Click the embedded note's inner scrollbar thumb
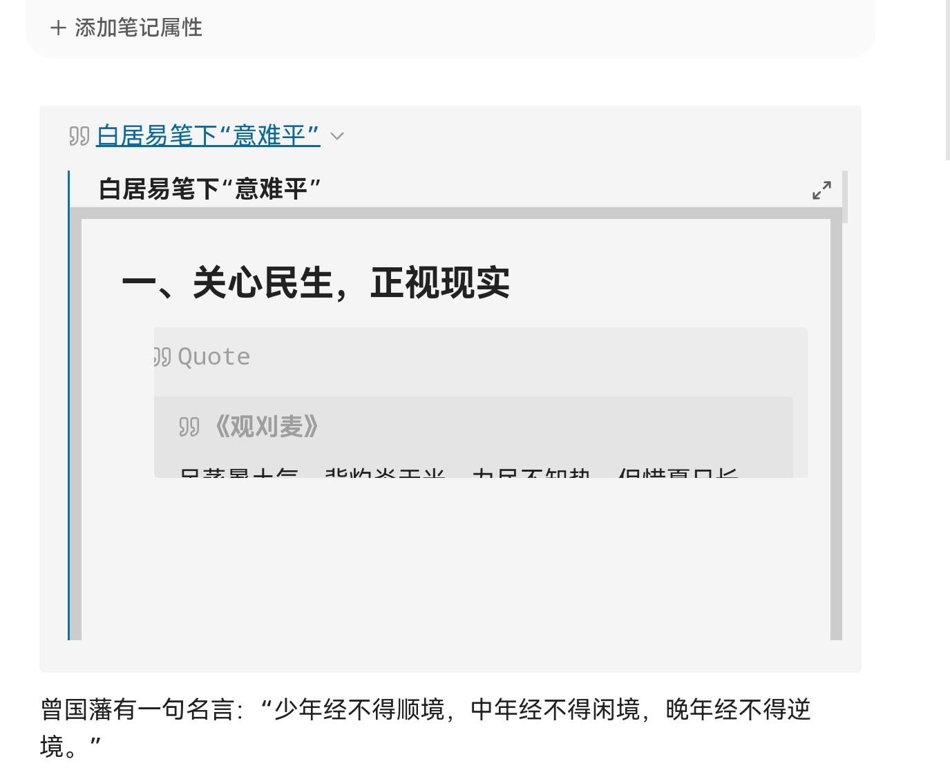This screenshot has height=768, width=950. (x=845, y=197)
